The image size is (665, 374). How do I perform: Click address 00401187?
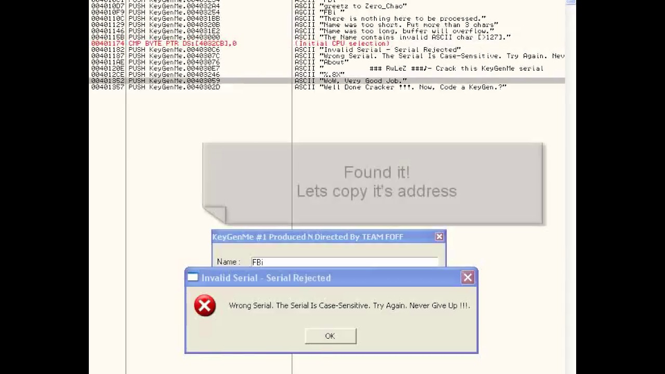pyautogui.click(x=108, y=56)
